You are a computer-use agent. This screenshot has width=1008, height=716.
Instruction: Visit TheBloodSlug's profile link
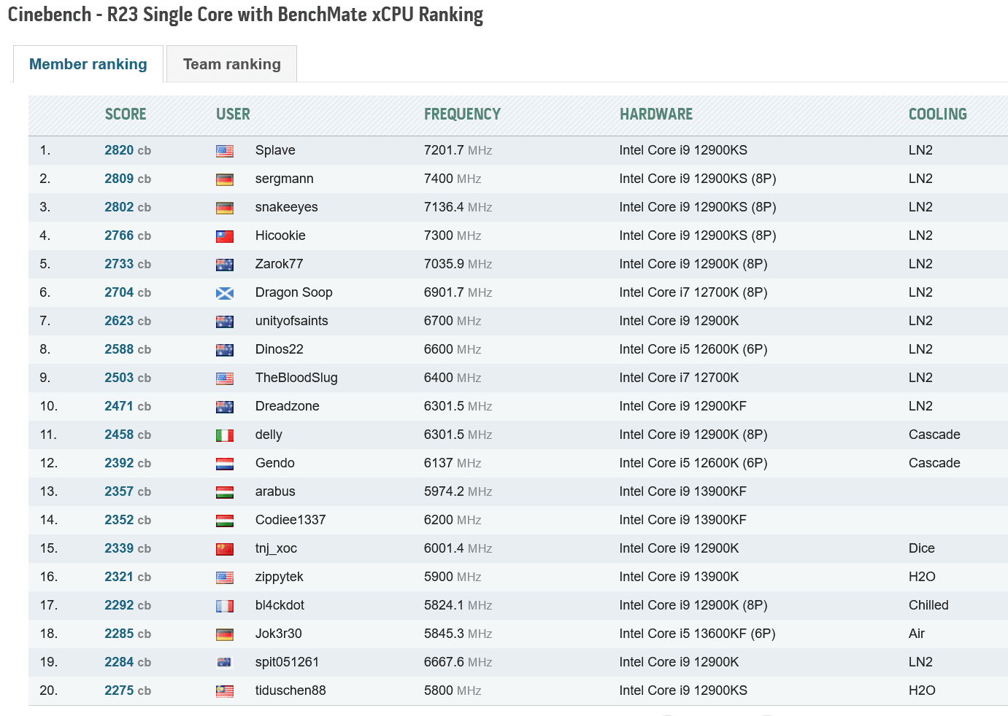pyautogui.click(x=296, y=378)
